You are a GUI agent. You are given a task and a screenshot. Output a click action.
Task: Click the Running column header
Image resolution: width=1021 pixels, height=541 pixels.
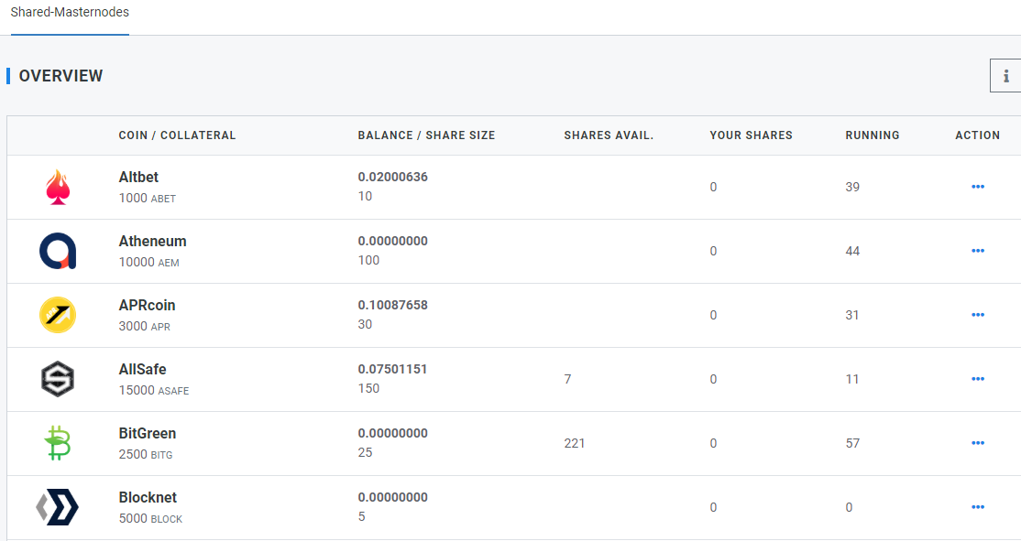[x=873, y=135]
